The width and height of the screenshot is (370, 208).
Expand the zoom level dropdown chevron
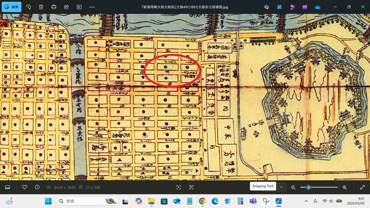(281, 187)
